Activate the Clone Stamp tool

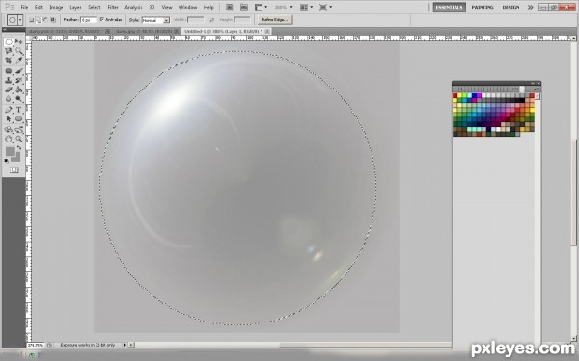9,80
